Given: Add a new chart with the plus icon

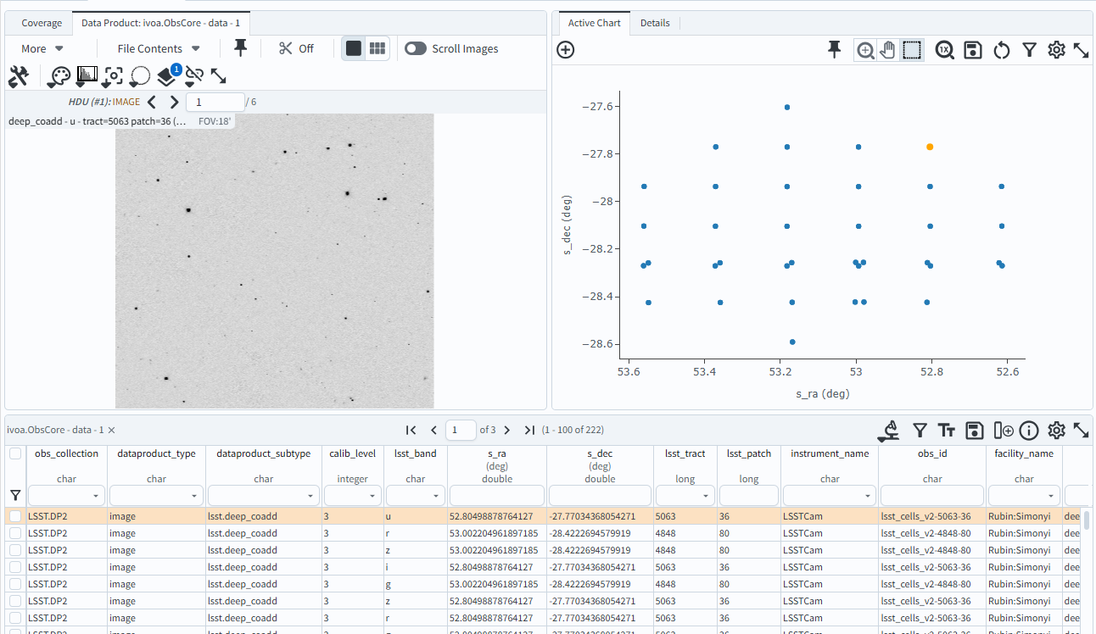Looking at the screenshot, I should (x=566, y=49).
